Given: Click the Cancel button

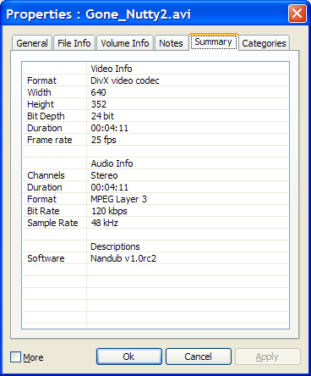Looking at the screenshot, I should tap(199, 357).
